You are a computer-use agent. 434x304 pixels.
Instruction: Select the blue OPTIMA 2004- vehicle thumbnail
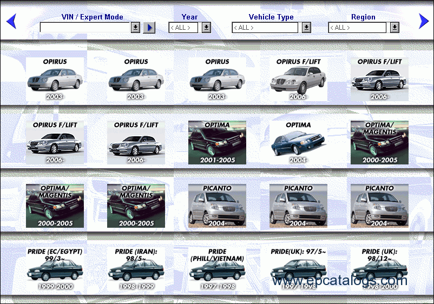[x=298, y=142]
